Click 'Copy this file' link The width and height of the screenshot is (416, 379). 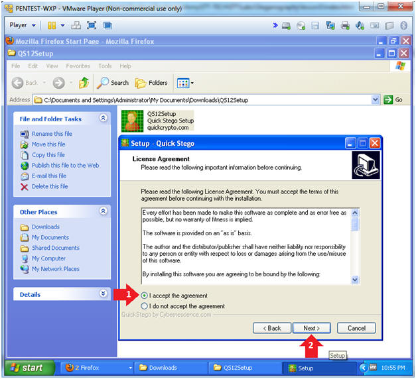[x=48, y=155]
